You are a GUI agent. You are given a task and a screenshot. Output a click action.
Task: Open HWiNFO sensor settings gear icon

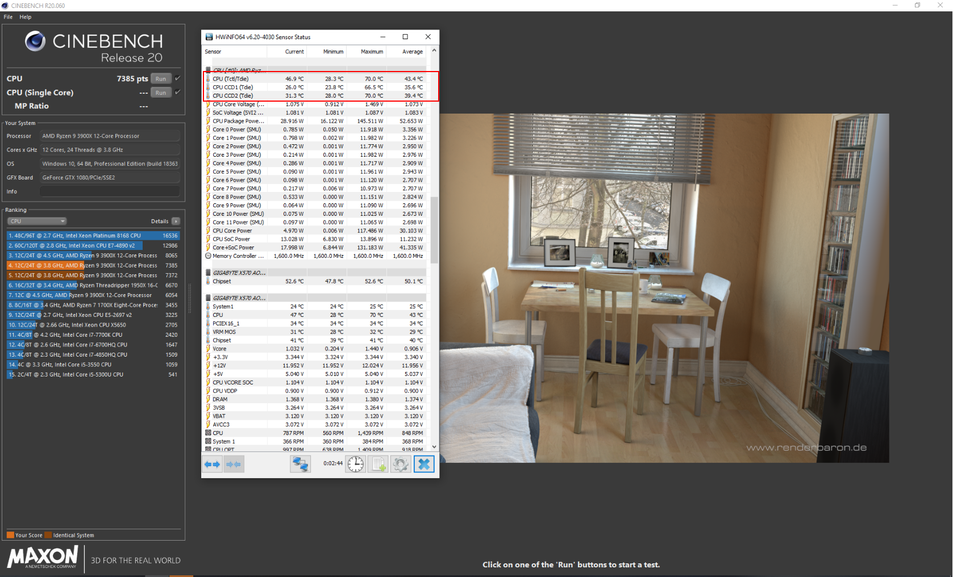pyautogui.click(x=401, y=464)
